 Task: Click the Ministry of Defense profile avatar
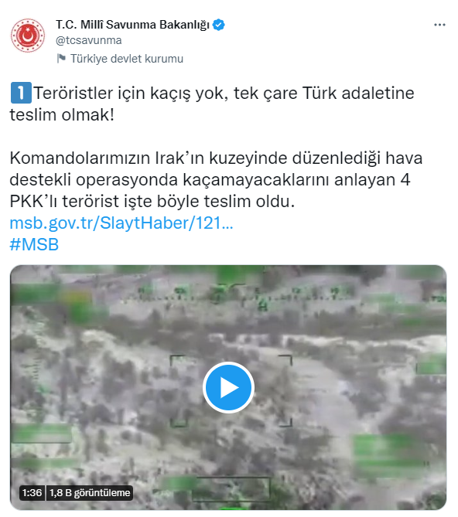click(x=28, y=36)
